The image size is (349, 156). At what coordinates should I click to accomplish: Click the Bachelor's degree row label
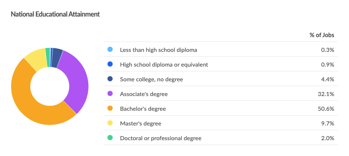tap(143, 109)
